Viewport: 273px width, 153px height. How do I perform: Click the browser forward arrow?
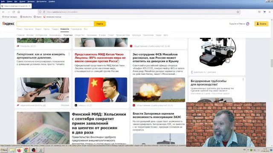click(x=9, y=12)
